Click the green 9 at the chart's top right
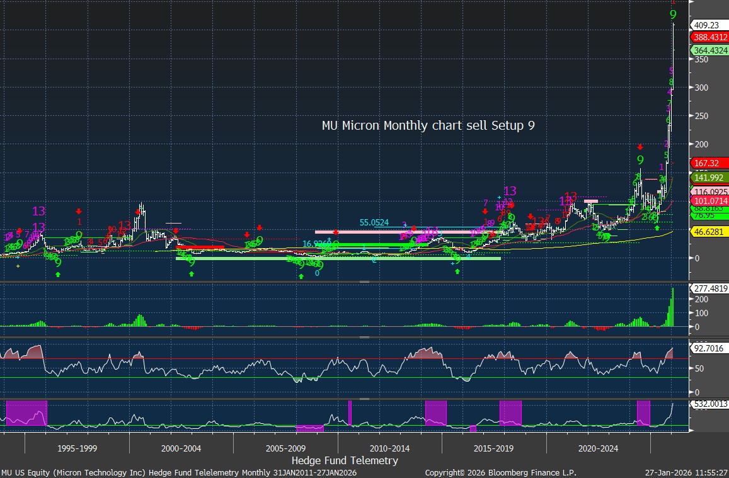Screen dimensions: 729x478 (673, 14)
